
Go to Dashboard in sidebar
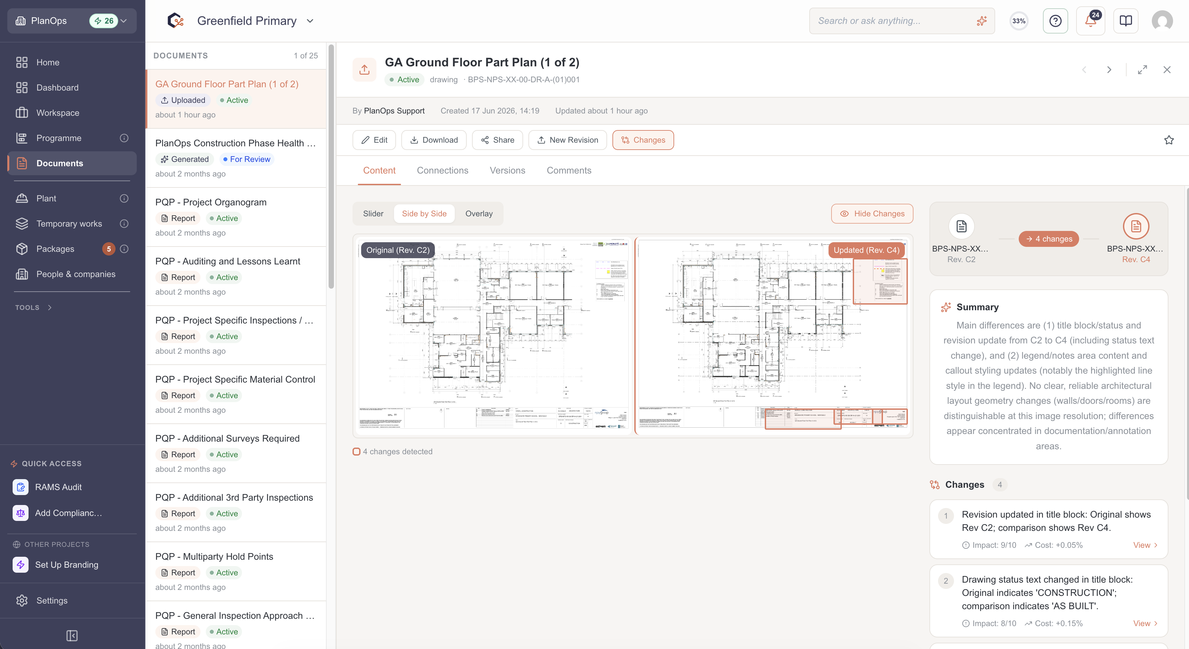coord(72,88)
